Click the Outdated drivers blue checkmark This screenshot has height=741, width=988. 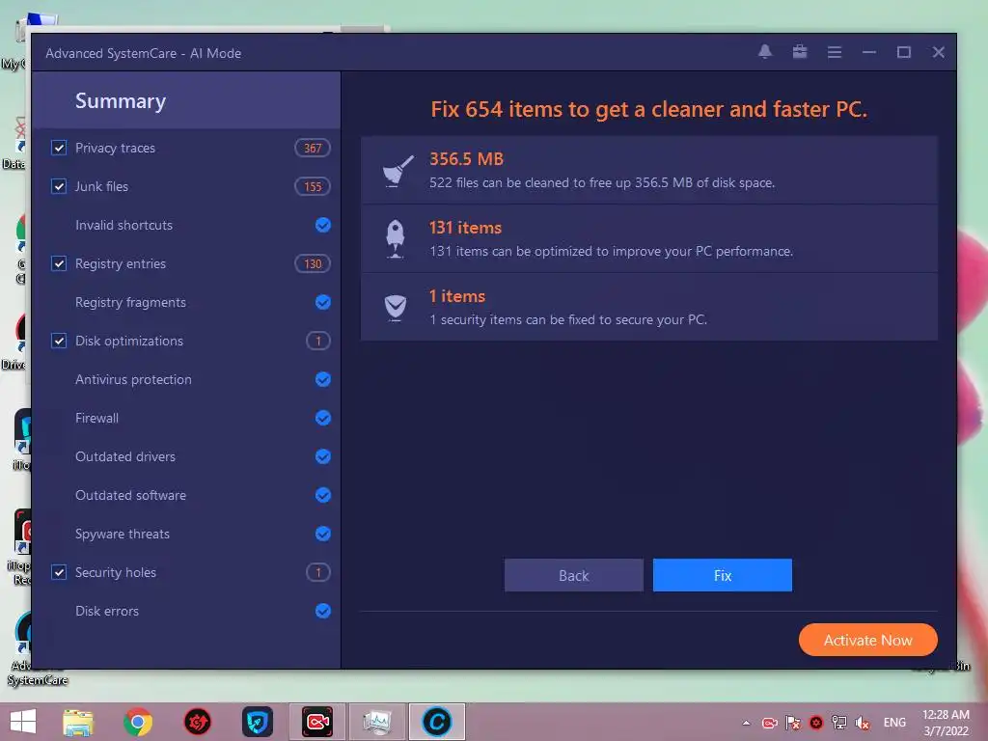click(x=322, y=456)
